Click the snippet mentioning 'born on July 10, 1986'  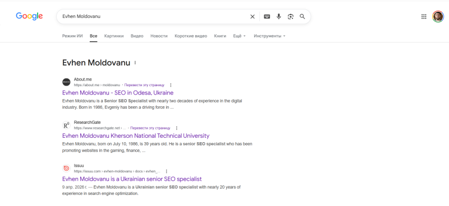pyautogui.click(x=157, y=147)
